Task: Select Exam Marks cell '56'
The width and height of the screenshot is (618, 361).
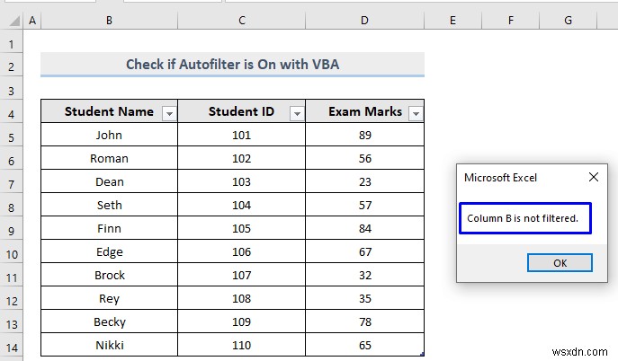Action: pos(364,158)
